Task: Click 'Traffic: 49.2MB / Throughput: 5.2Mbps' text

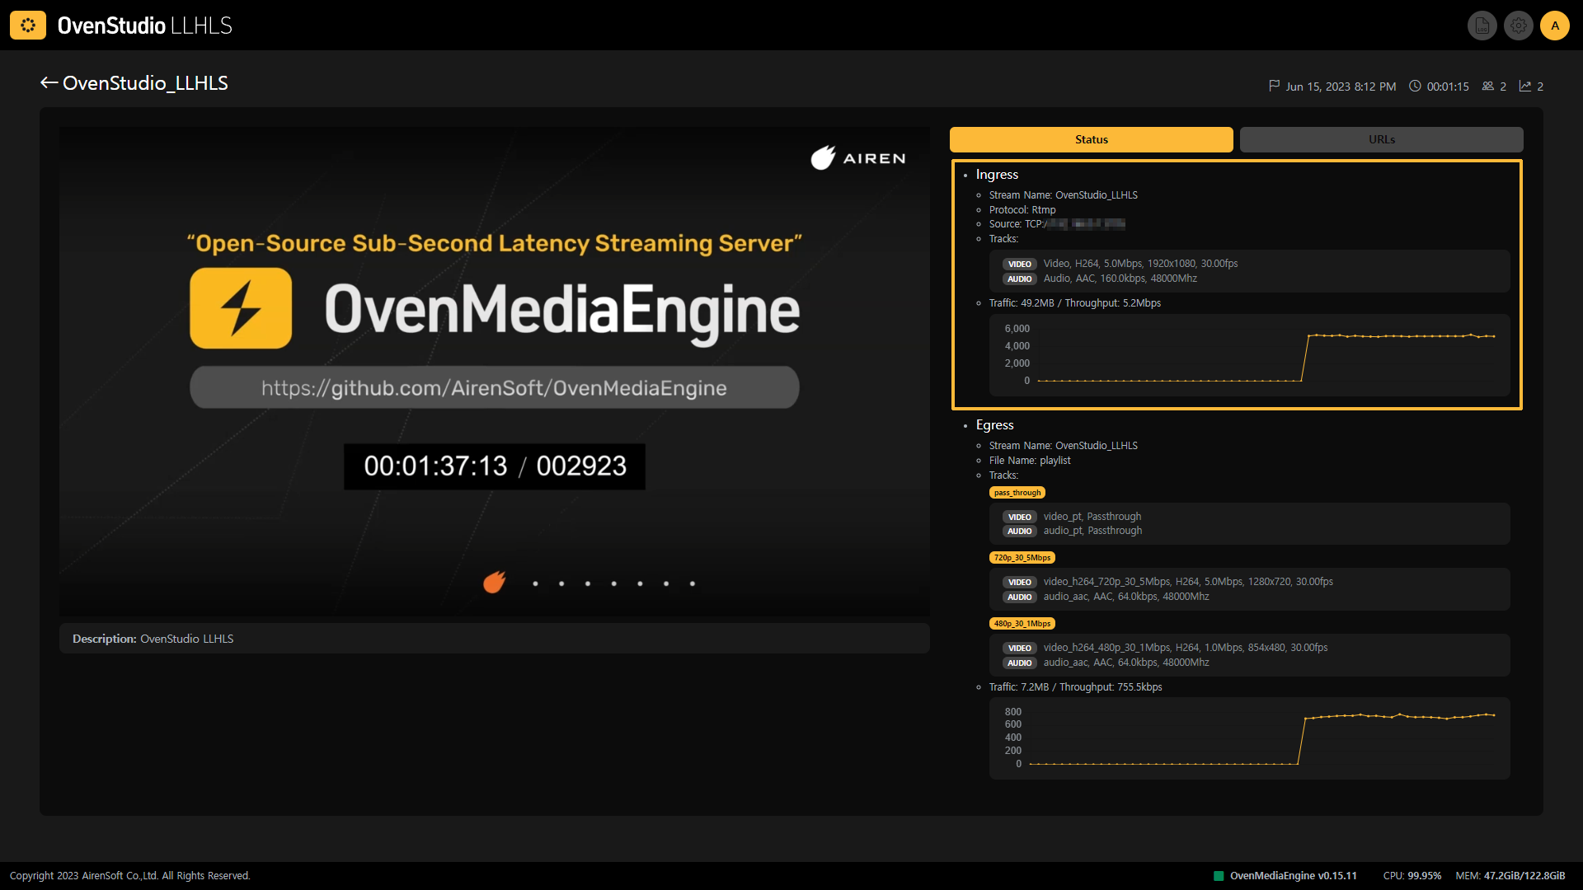Action: coord(1075,302)
